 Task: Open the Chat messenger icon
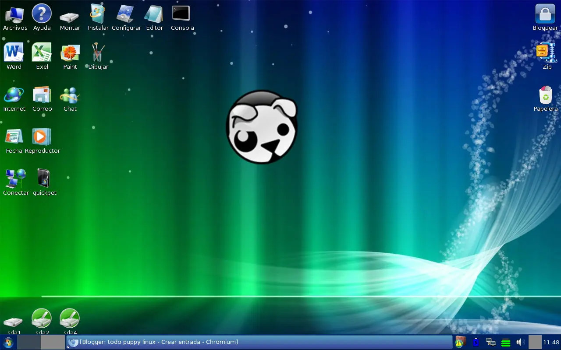[x=70, y=95]
